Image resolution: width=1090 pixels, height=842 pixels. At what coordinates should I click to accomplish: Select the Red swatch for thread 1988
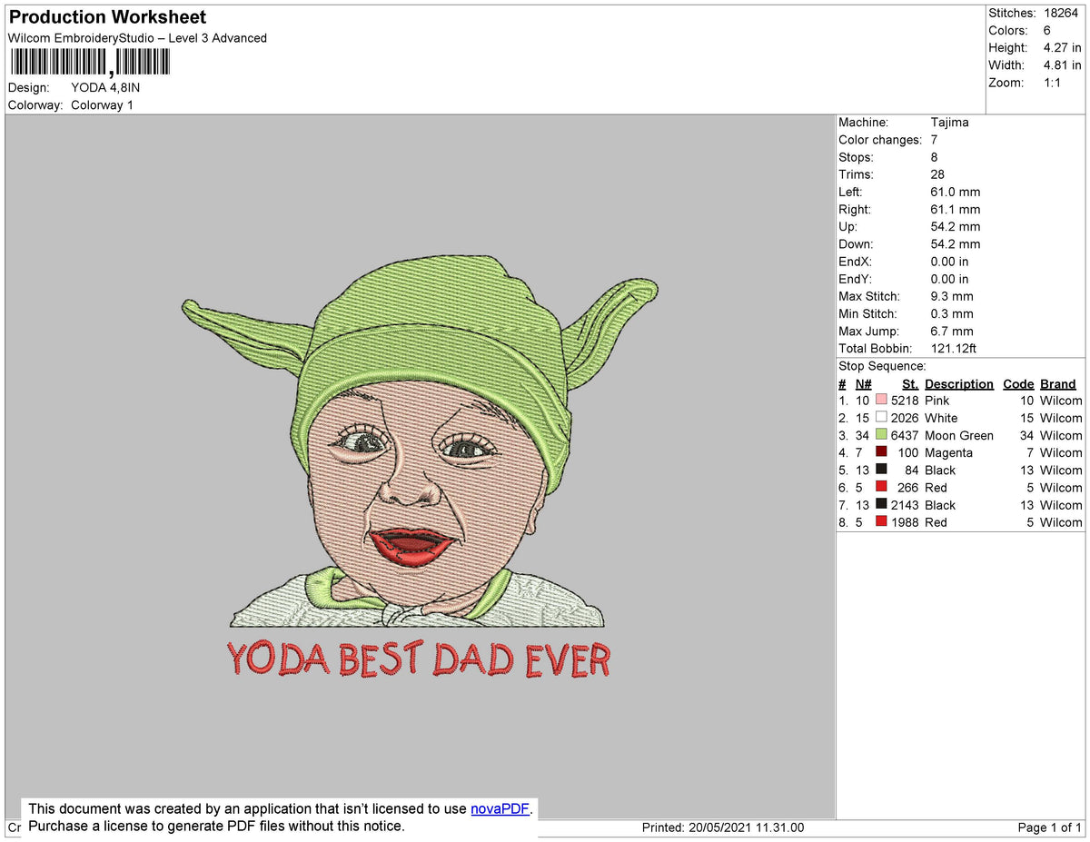pos(879,521)
